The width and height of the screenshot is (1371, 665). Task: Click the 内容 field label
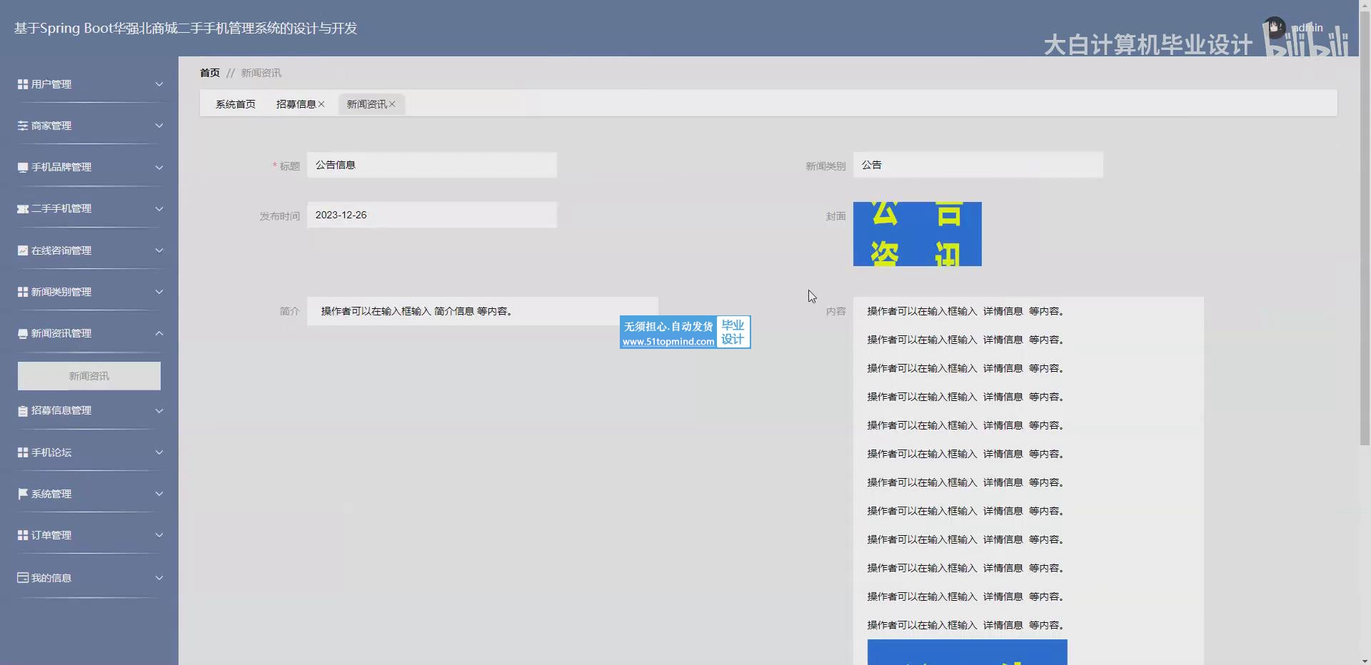[836, 311]
